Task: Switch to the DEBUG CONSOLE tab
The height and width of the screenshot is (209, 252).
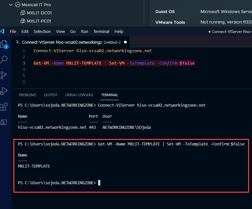Action: (79, 95)
